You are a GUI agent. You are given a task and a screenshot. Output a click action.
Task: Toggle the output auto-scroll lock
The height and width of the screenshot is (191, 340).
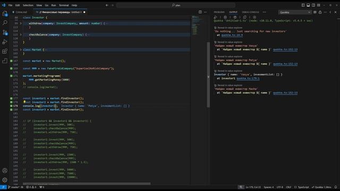tap(320, 12)
